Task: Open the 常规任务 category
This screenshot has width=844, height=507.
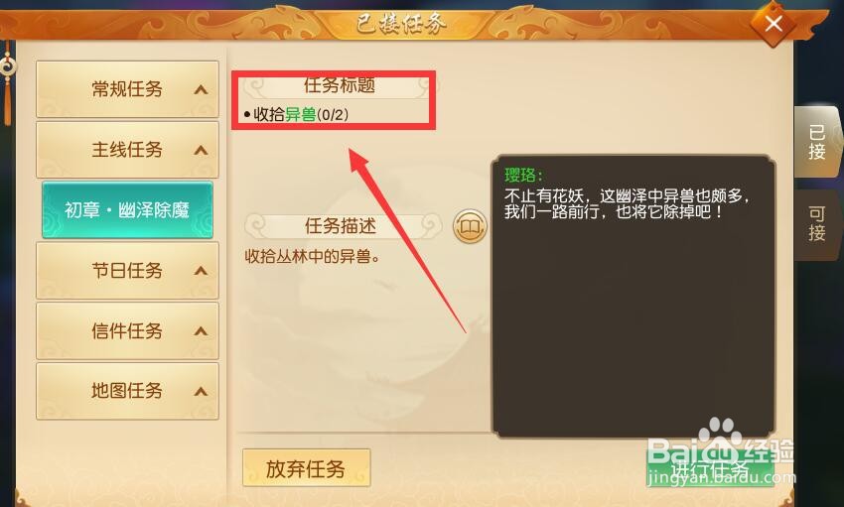Action: pos(127,88)
